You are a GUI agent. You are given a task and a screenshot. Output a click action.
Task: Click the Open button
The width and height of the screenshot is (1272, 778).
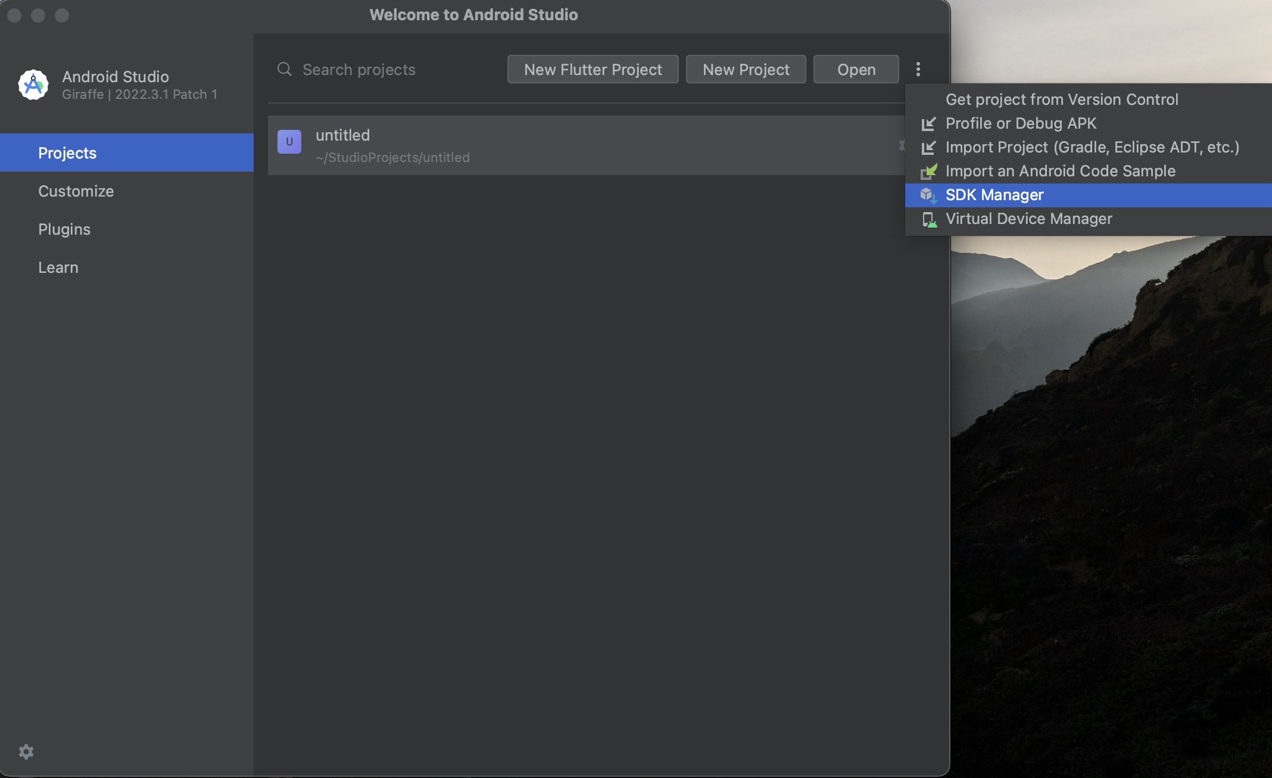coord(856,69)
